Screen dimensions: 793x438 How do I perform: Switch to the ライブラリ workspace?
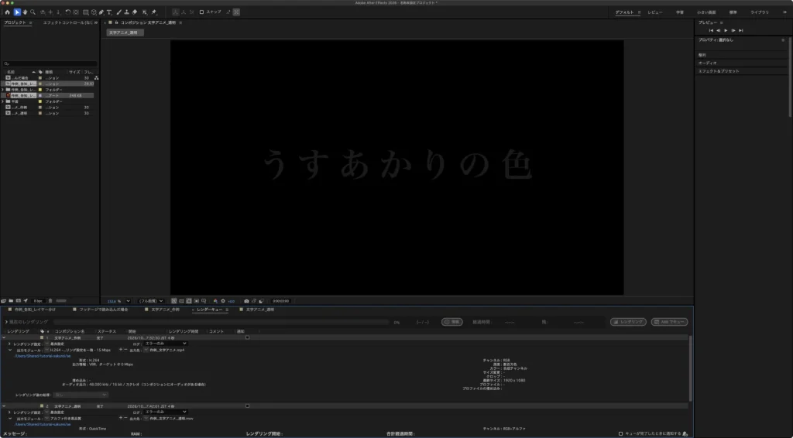coord(759,12)
